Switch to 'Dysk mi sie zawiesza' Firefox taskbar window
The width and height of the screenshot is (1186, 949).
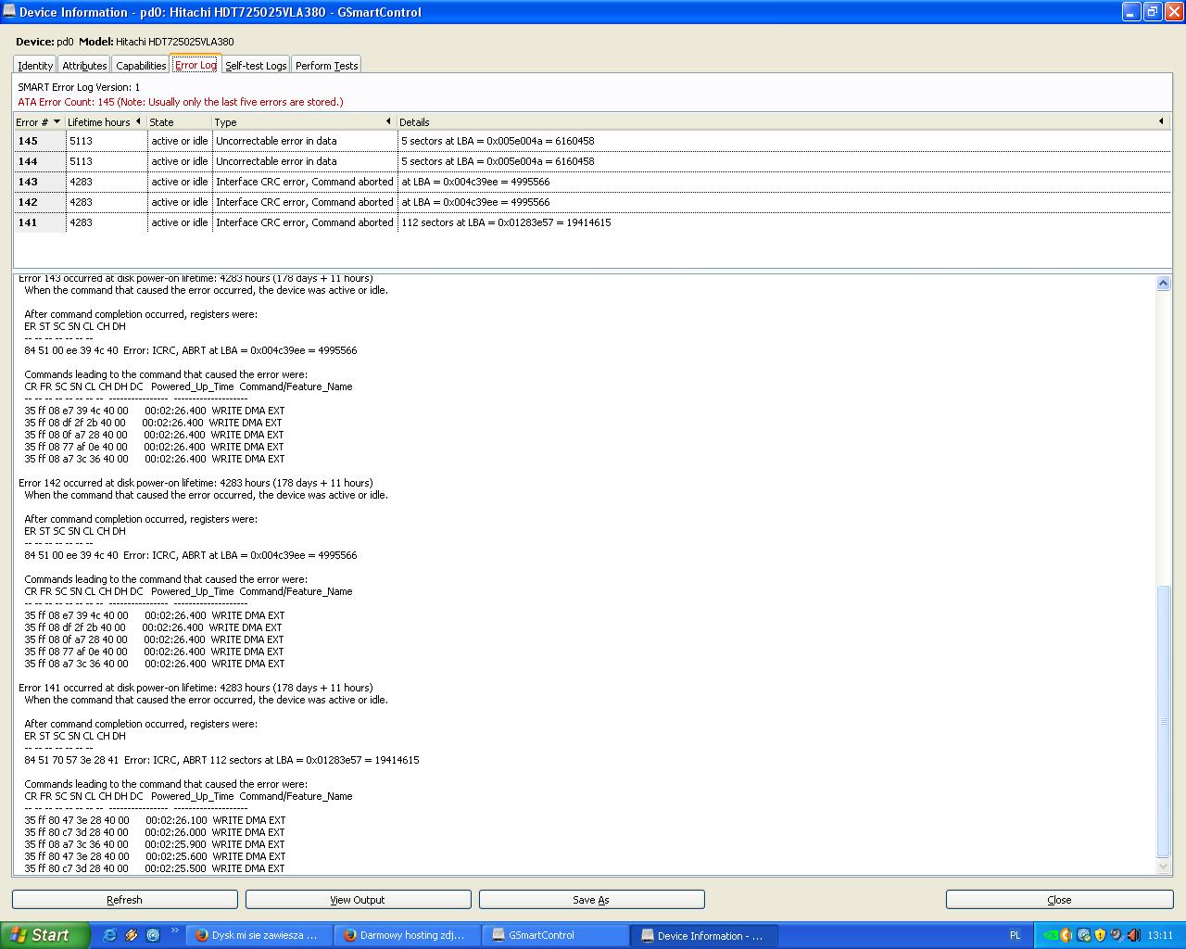[259, 935]
